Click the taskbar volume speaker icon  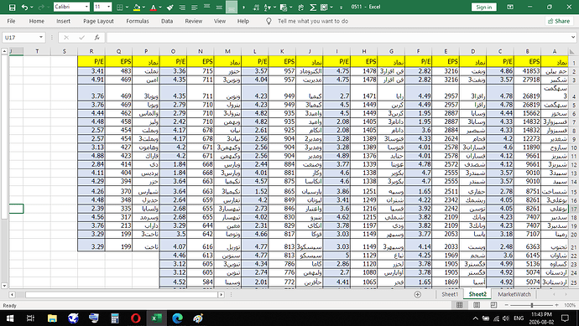point(506,318)
